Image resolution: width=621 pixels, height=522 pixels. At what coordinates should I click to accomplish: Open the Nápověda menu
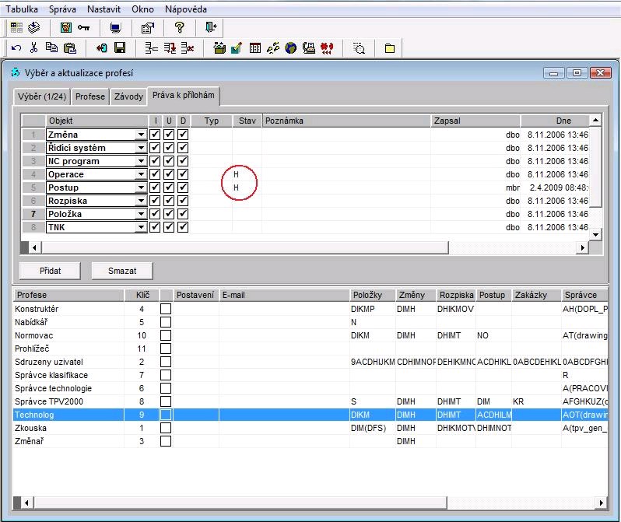[186, 9]
